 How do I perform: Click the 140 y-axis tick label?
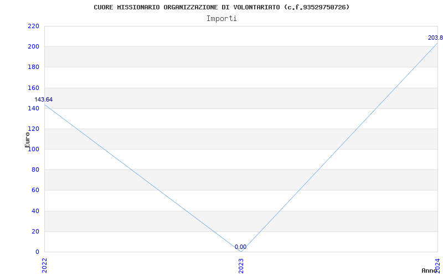[x=33, y=108]
